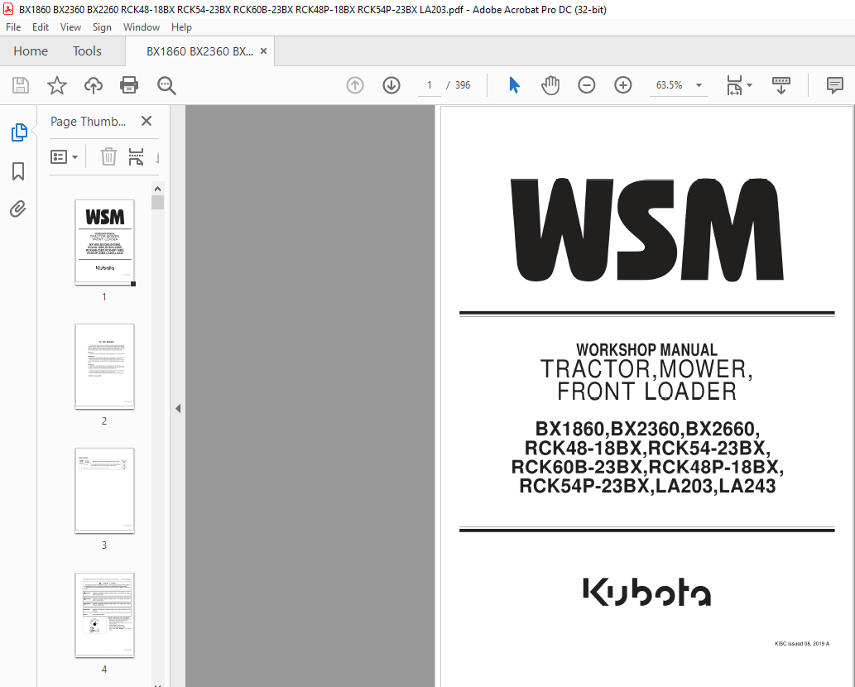This screenshot has width=855, height=687.
Task: Open the View menu
Action: pyautogui.click(x=70, y=27)
